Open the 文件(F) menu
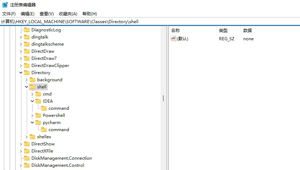Screen dimensions: 300x170 tap(9, 14)
